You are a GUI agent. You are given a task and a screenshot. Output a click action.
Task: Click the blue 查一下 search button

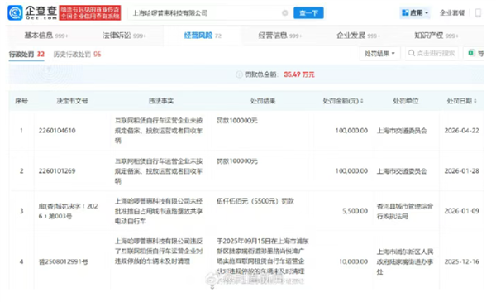pos(308,13)
